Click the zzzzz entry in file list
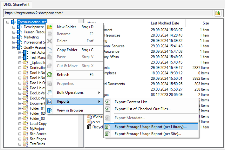Image resolution: width=225 pixels, height=150 pixels. (x=96, y=122)
